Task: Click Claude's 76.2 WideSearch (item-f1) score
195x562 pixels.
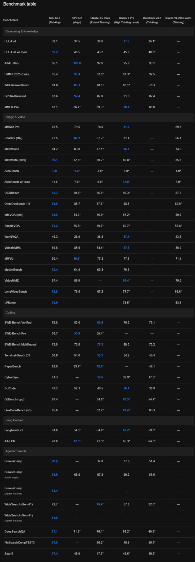Action: click(100, 505)
